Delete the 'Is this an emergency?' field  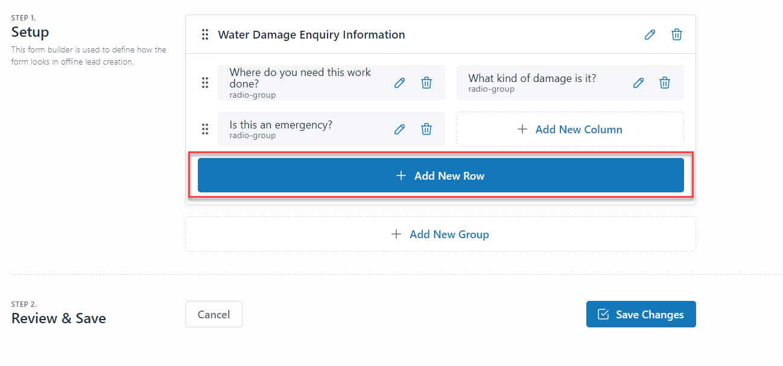[426, 128]
